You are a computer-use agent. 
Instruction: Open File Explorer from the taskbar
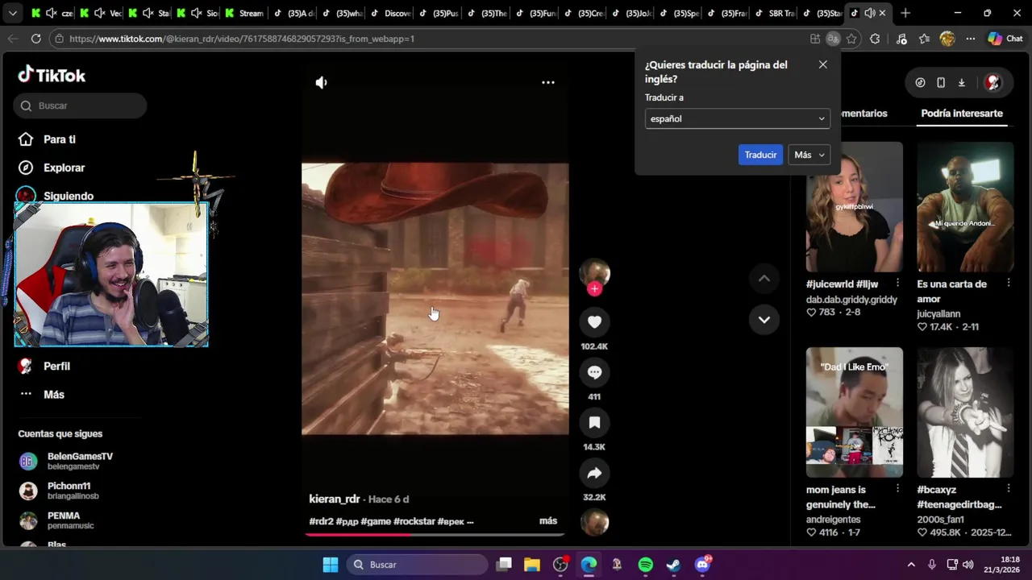pos(532,565)
